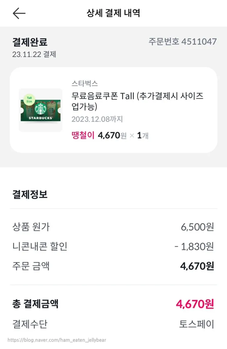The image size is (227, 349).
Task: Open the Starbucks coupon thumbnail image
Action: 40,110
